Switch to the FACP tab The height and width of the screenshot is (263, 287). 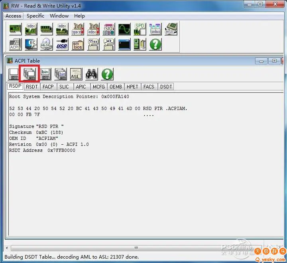[x=48, y=86]
